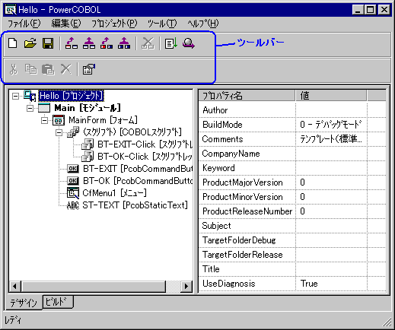Click the CompanyName property row

(292, 154)
